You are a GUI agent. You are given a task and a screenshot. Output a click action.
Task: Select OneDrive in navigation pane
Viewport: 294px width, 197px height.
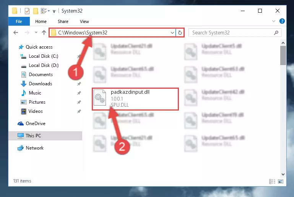(x=36, y=124)
